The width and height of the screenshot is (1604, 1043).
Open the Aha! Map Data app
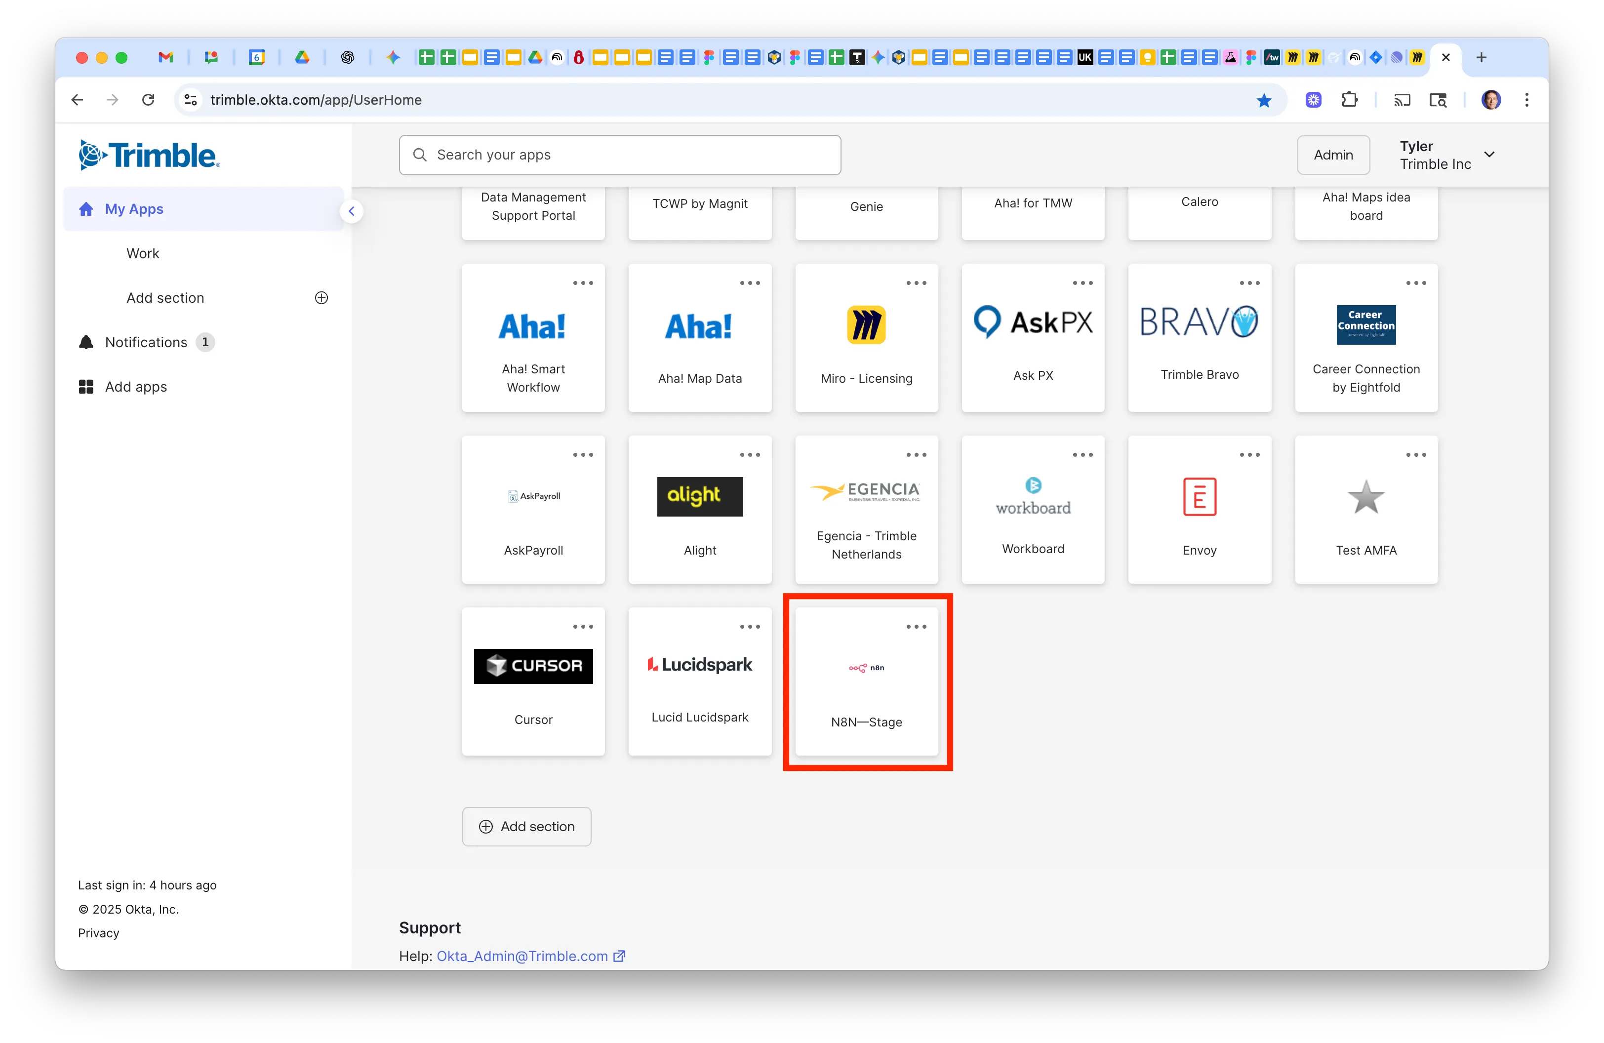(700, 338)
